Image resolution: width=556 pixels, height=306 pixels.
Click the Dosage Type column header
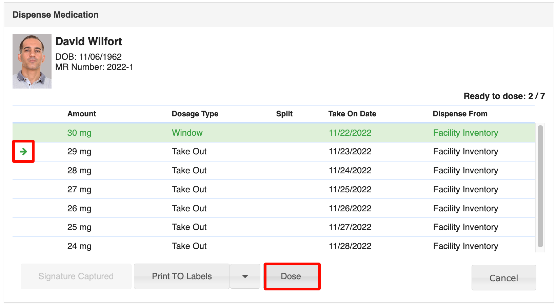[x=195, y=114]
